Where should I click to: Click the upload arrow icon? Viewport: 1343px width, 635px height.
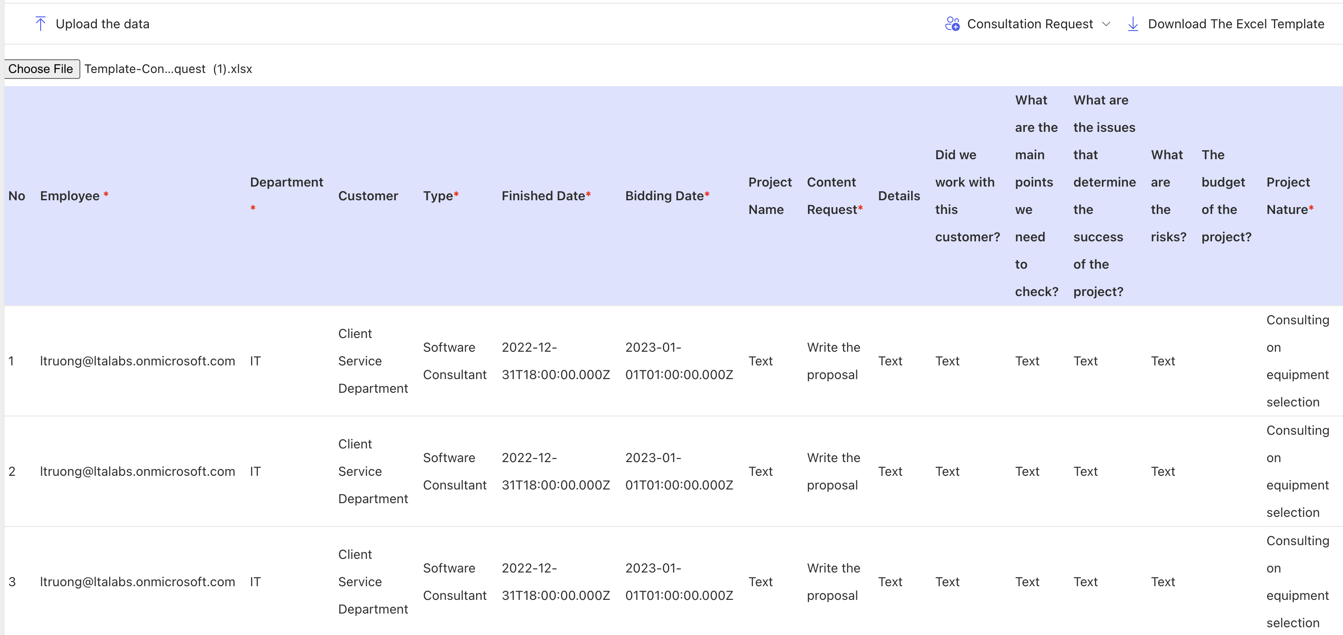pyautogui.click(x=40, y=23)
